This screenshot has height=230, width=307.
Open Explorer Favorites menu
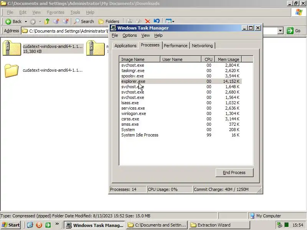click(55, 12)
